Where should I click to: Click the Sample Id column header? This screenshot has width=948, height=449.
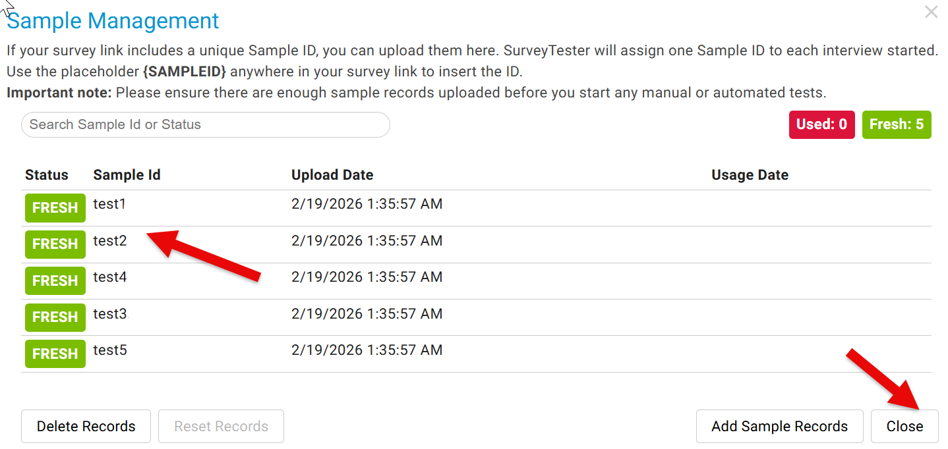(x=127, y=175)
